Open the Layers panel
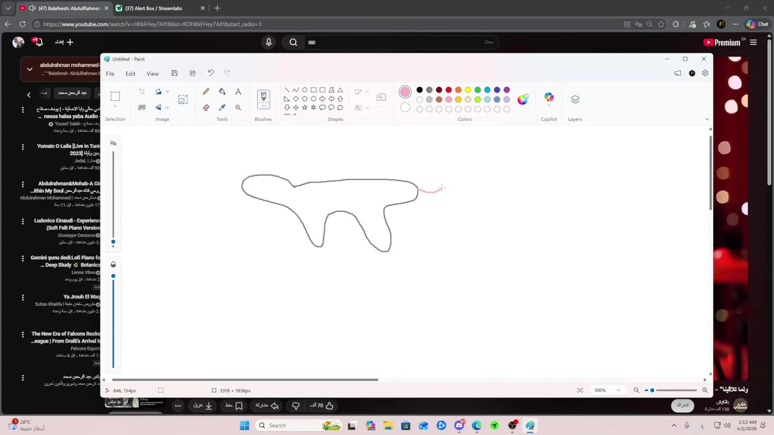 coord(575,99)
